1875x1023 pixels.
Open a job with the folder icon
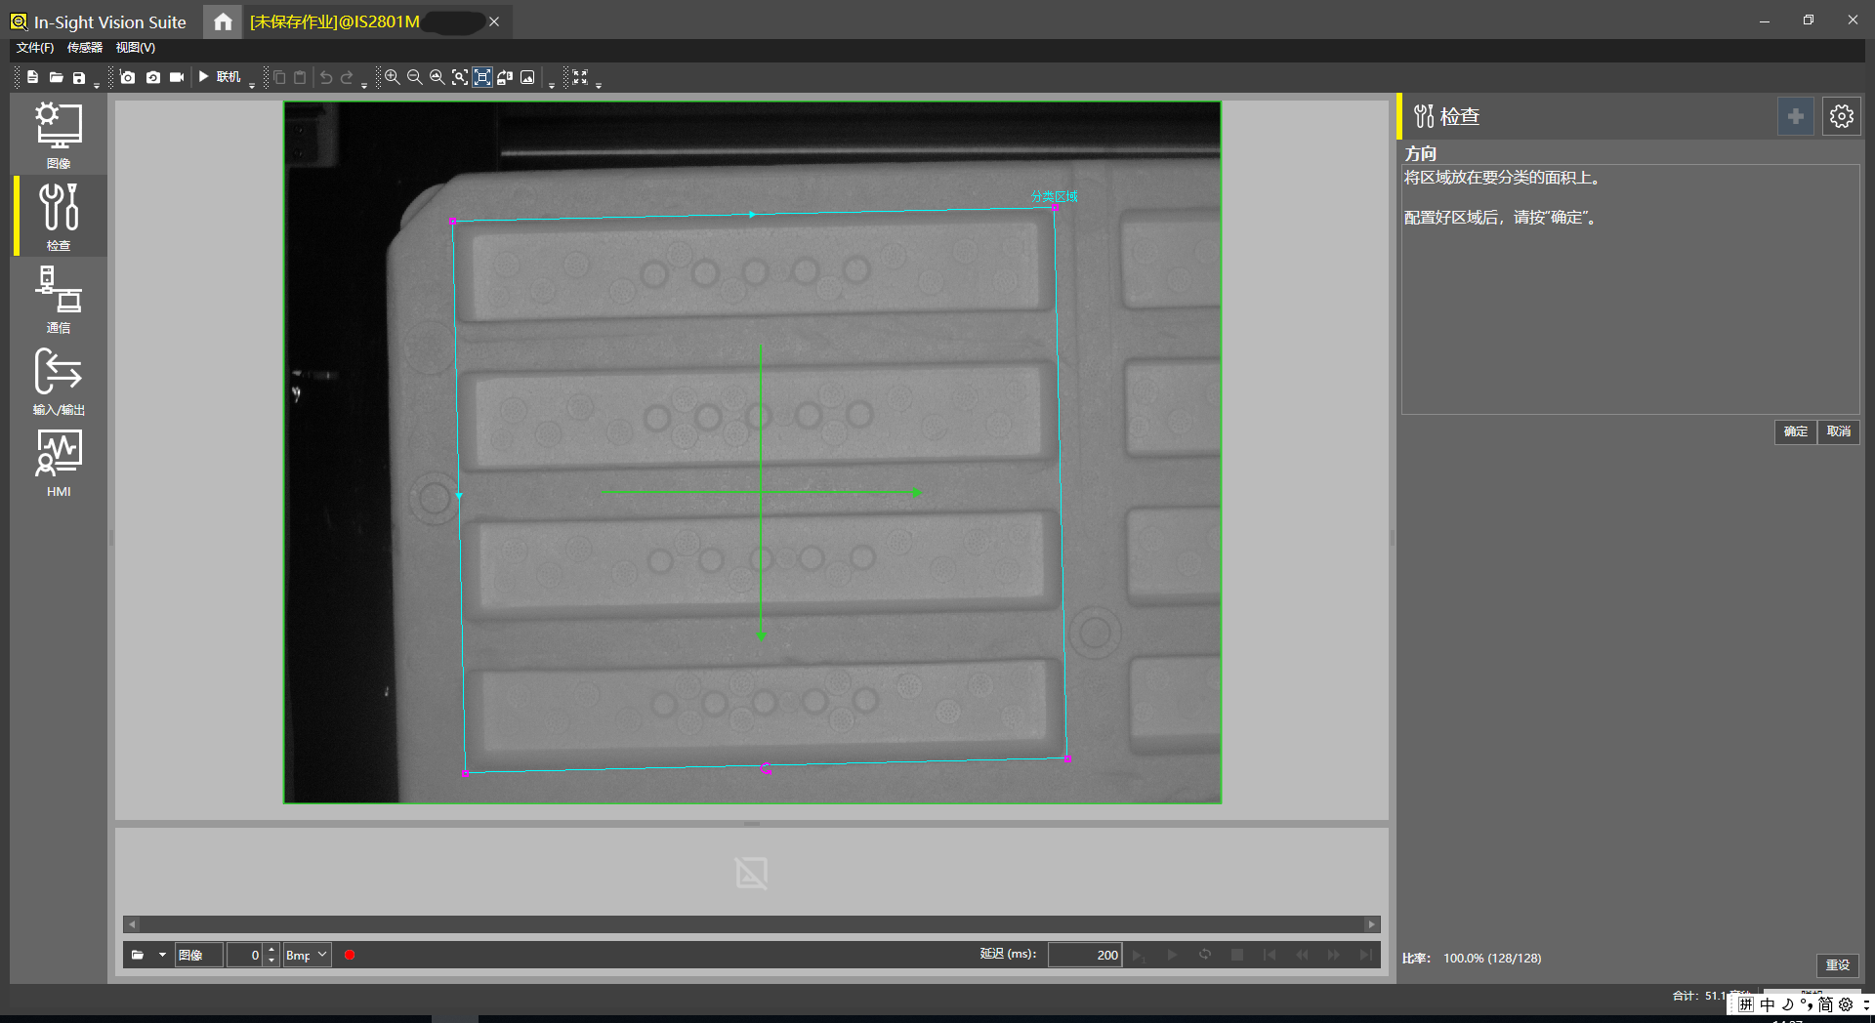pyautogui.click(x=56, y=77)
